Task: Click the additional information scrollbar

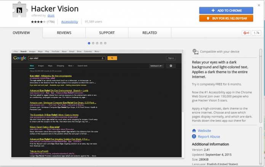Action: click(x=260, y=146)
